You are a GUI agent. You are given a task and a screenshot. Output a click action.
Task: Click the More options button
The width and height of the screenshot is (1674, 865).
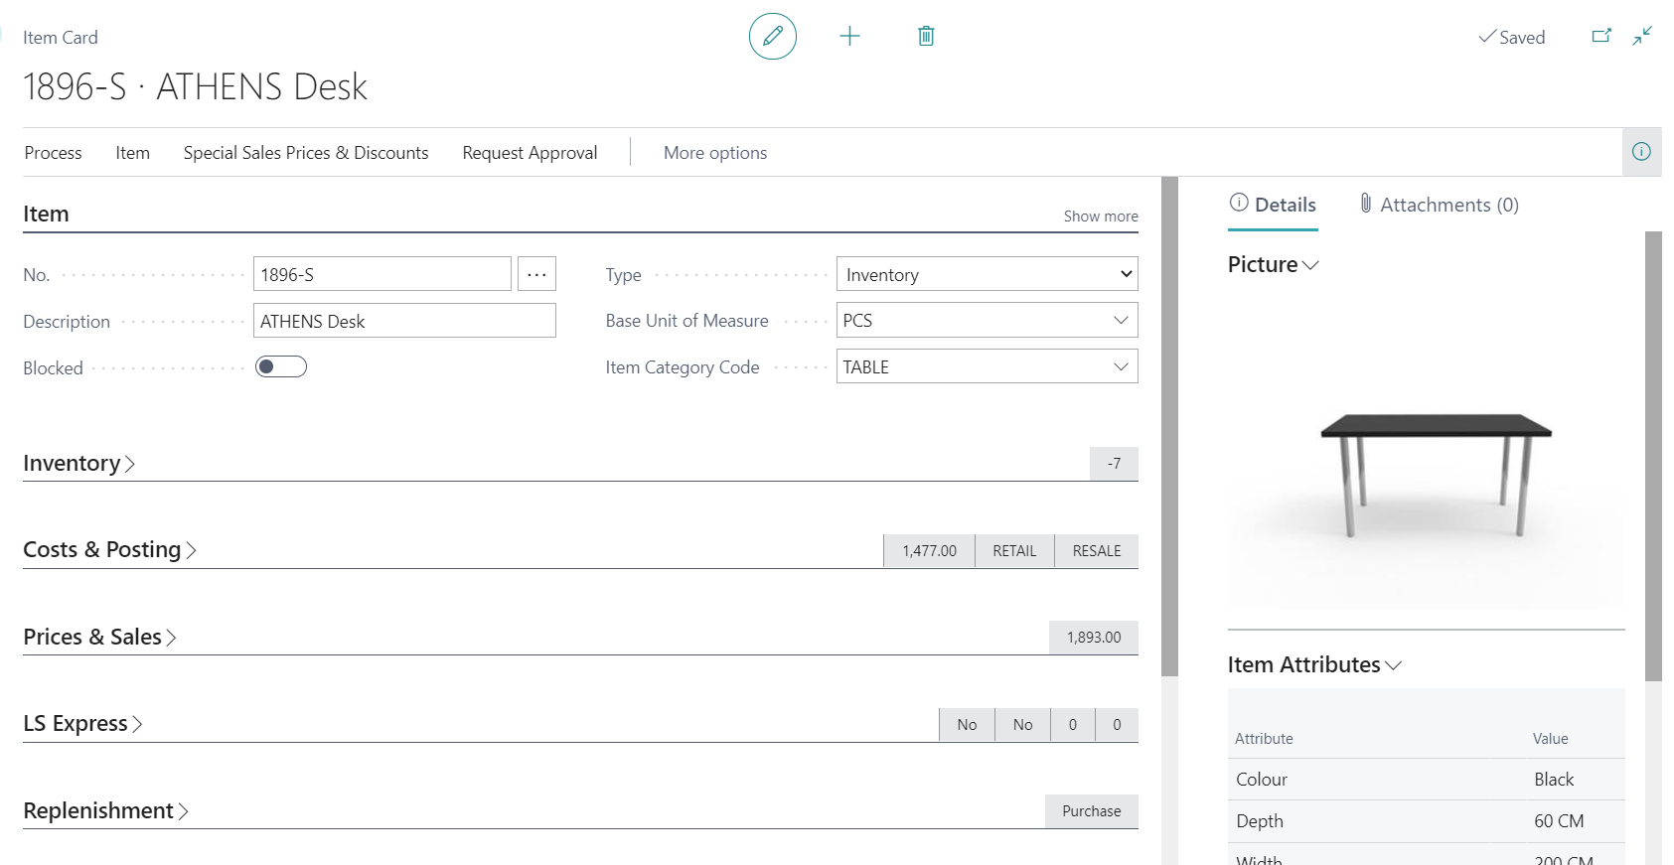(x=715, y=153)
